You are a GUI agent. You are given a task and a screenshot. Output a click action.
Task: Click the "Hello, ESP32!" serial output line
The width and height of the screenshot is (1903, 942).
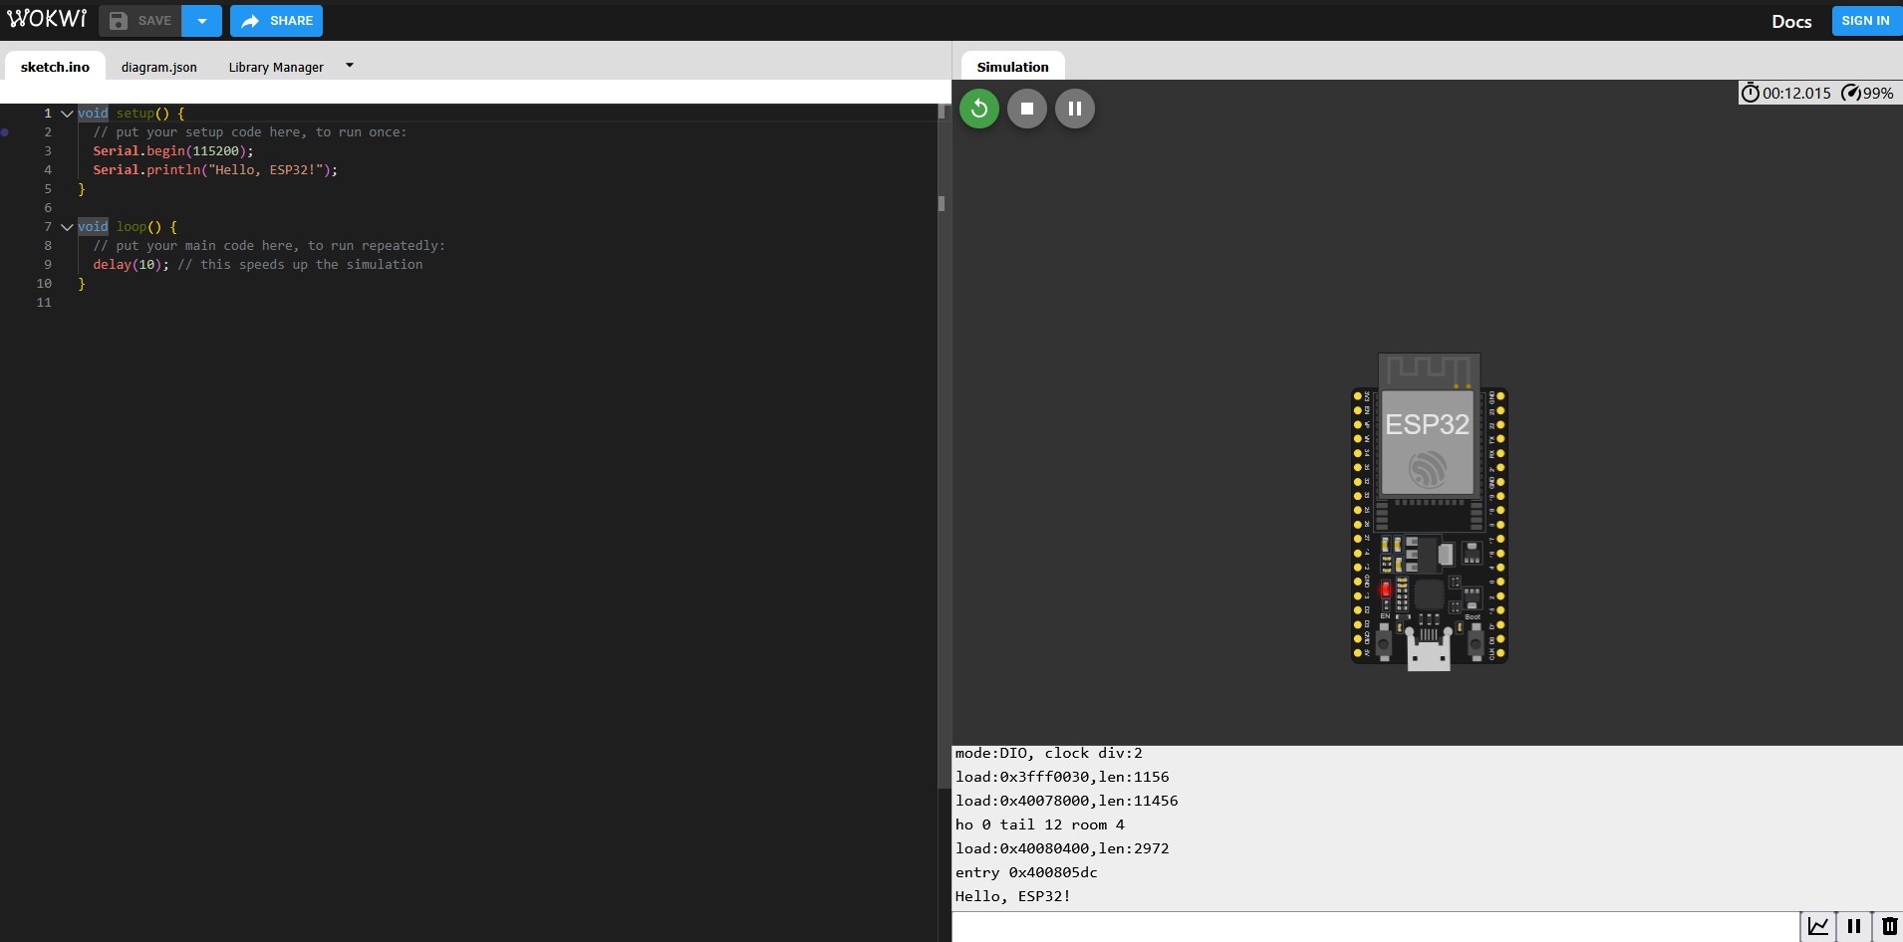coord(1013,896)
